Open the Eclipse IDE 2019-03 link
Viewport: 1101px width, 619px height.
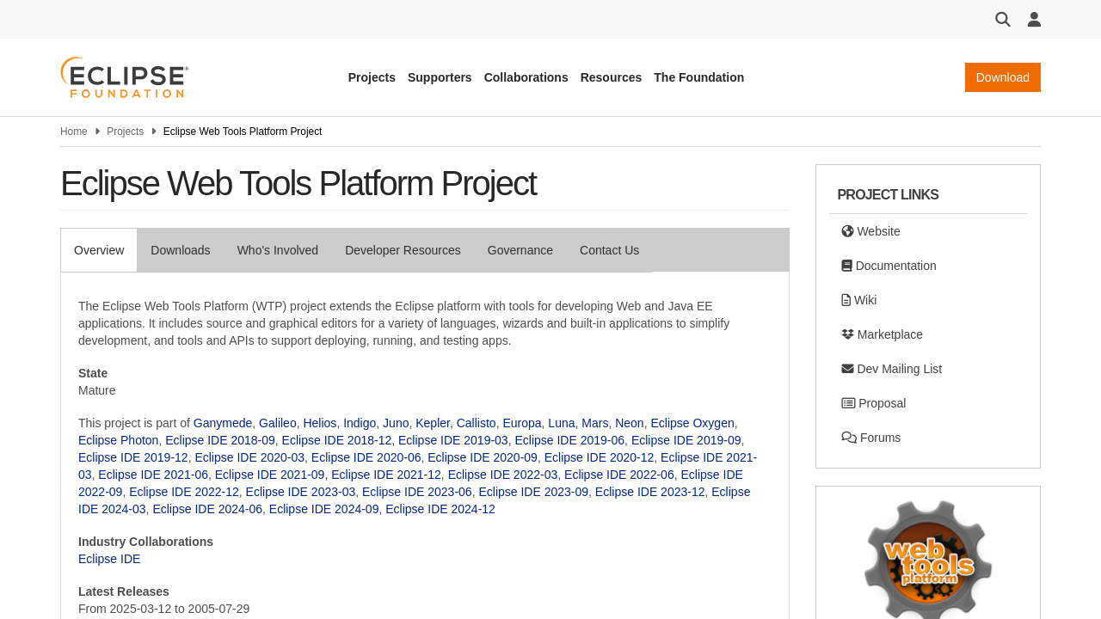pos(453,440)
